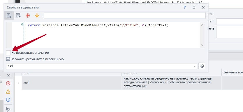The image size is (243, 112).
Task: Enable 'Не возвращать значение' checkbox
Action: tap(8, 53)
